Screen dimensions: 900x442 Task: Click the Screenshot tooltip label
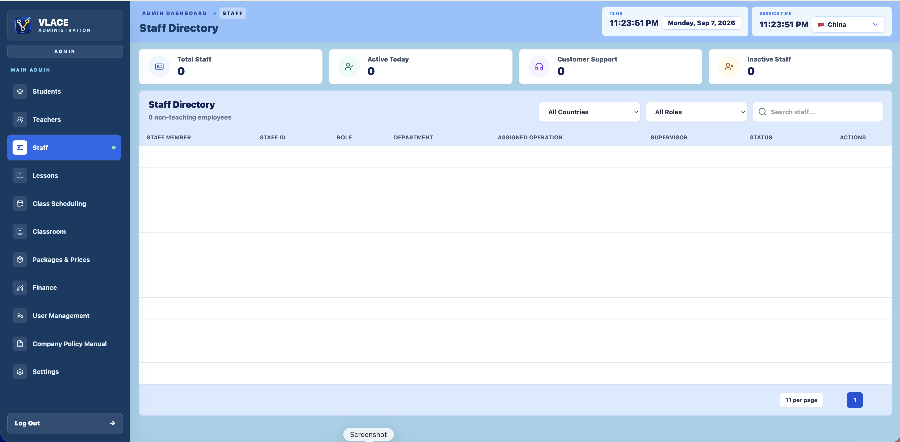[368, 434]
